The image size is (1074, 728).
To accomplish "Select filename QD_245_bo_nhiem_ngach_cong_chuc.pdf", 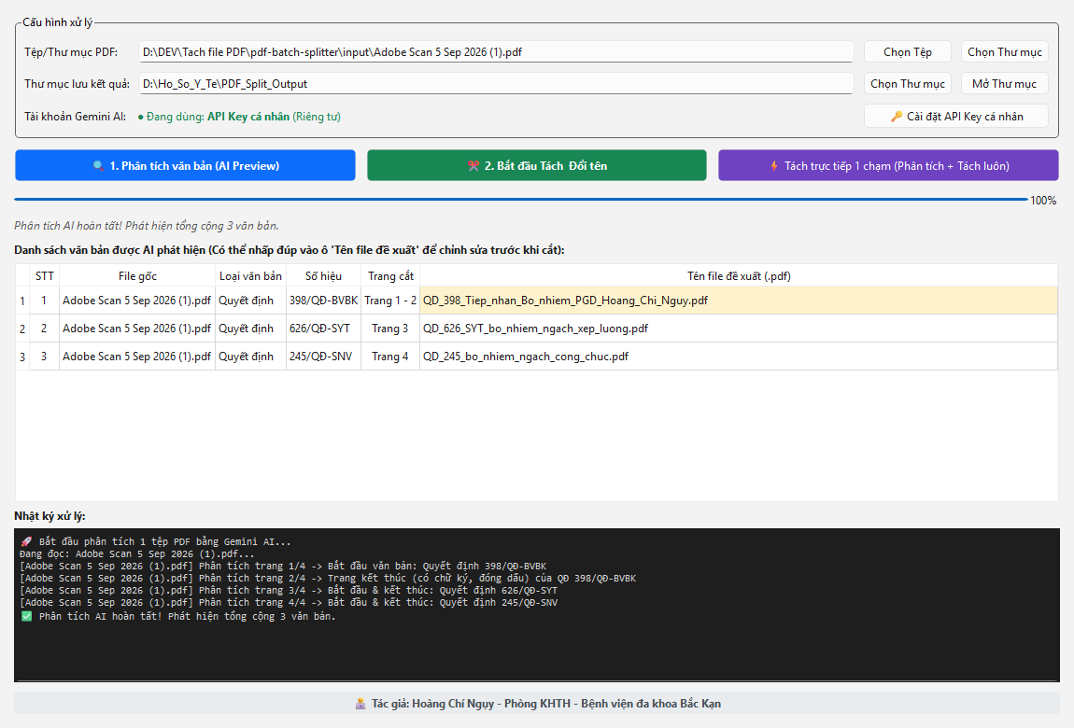I will pyautogui.click(x=739, y=357).
